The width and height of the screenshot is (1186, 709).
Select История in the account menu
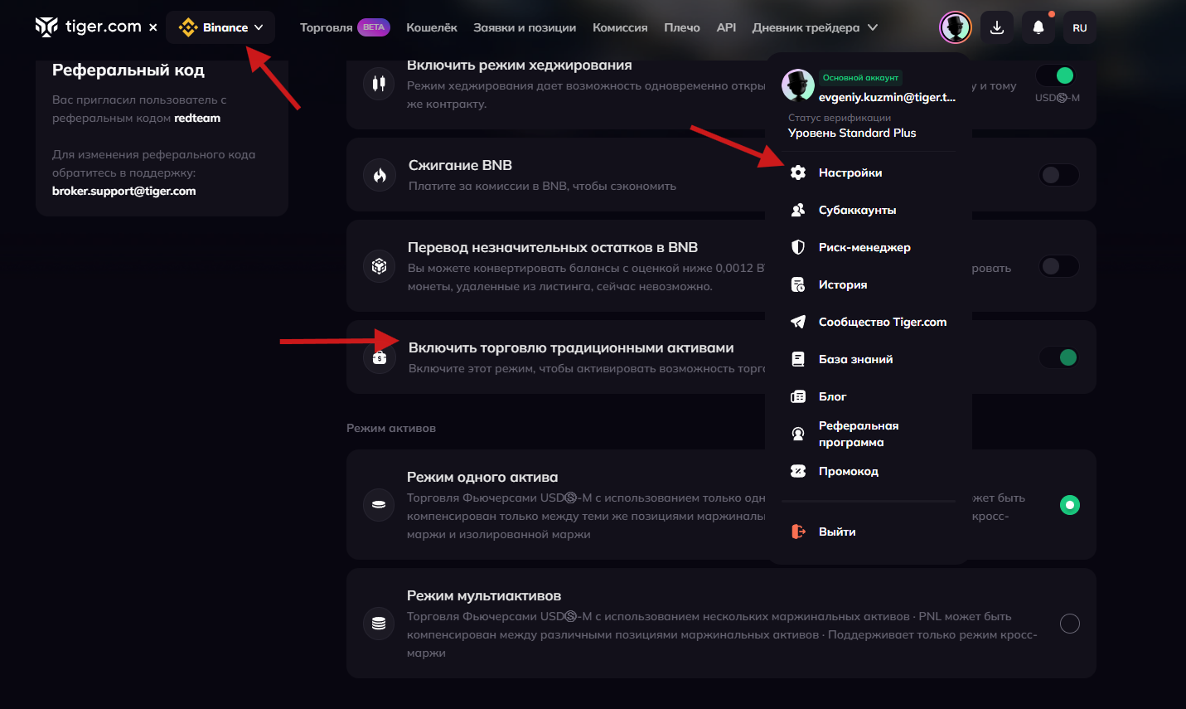tap(843, 284)
